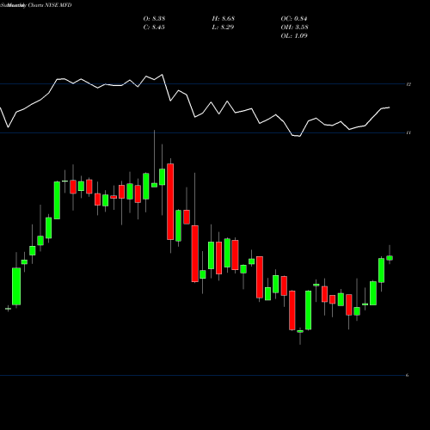Click the final green candle at chart's end
The image size is (430, 430).
tap(390, 258)
